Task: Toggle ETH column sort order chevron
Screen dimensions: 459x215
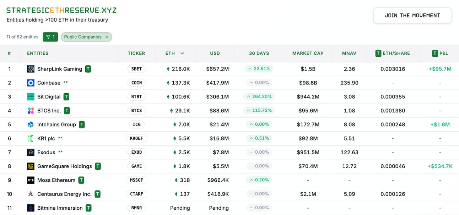Action: point(182,53)
